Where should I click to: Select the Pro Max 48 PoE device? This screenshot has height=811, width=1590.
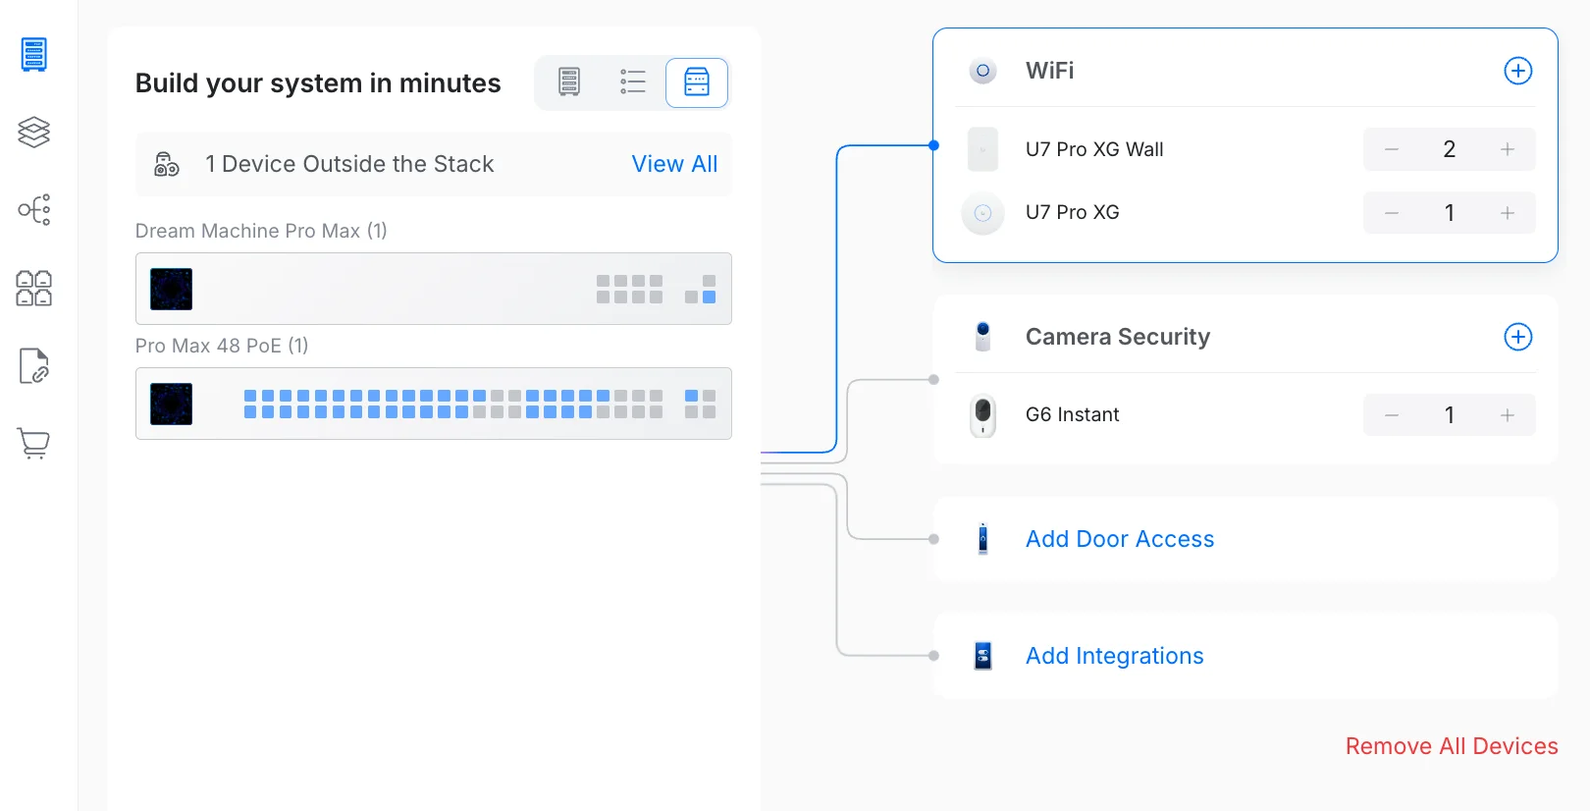pos(433,404)
